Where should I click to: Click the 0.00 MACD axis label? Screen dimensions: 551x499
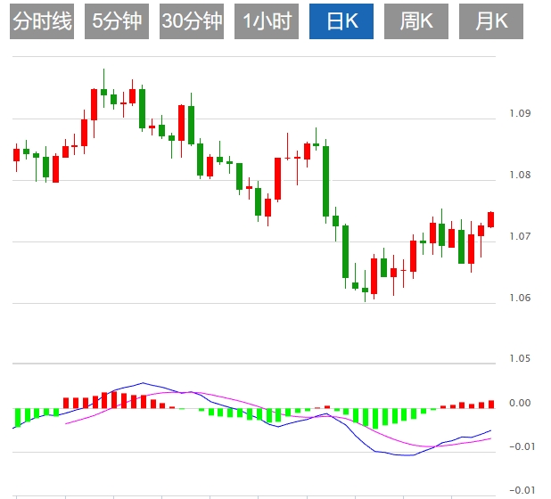[x=520, y=404]
